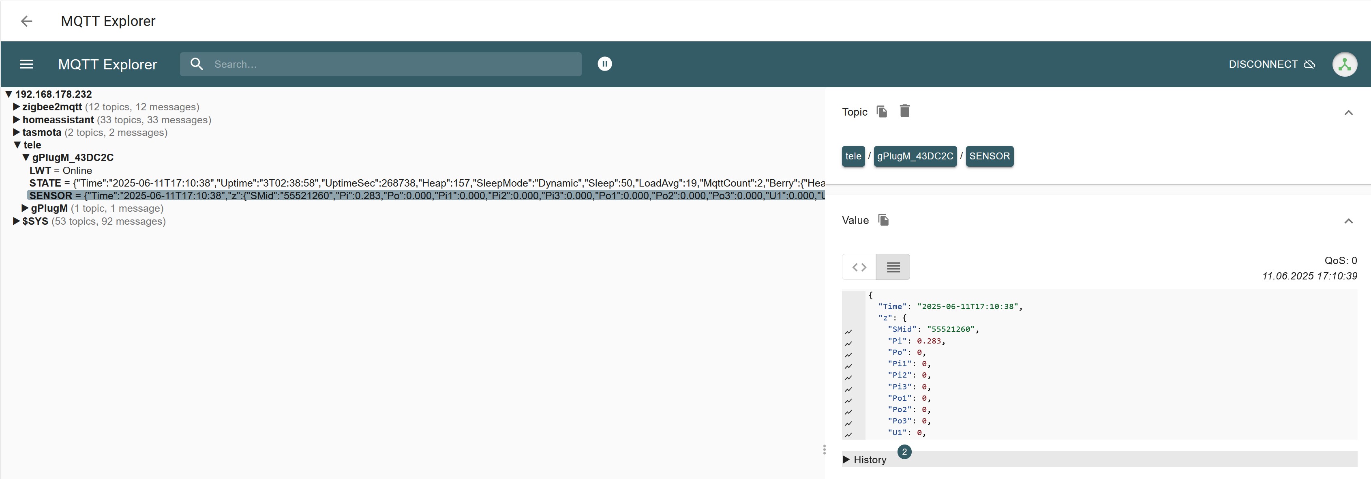Collapse the tele tree node

[17, 145]
